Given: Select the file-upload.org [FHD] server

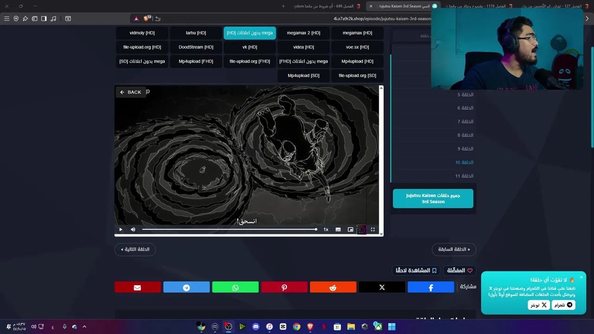Looking at the screenshot, I should [x=250, y=61].
